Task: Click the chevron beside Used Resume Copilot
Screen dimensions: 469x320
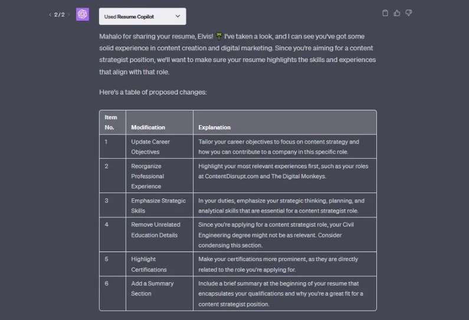Action: tap(178, 17)
